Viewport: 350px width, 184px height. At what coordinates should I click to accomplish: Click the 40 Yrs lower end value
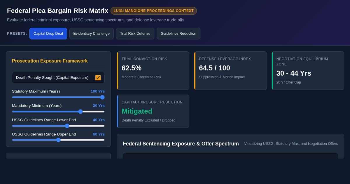pyautogui.click(x=99, y=120)
